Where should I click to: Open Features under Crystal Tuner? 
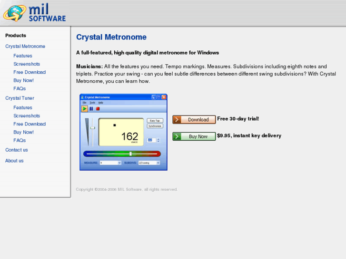23,107
